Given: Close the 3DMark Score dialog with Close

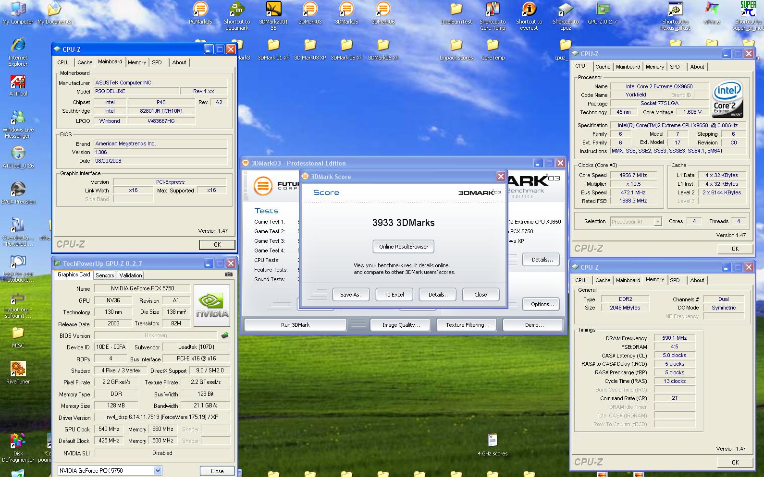Looking at the screenshot, I should coord(481,295).
